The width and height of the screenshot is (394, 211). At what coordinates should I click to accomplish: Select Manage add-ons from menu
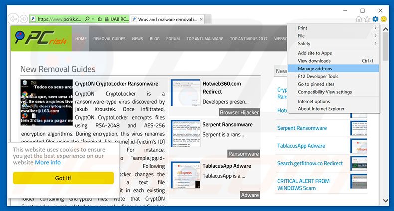(x=333, y=68)
